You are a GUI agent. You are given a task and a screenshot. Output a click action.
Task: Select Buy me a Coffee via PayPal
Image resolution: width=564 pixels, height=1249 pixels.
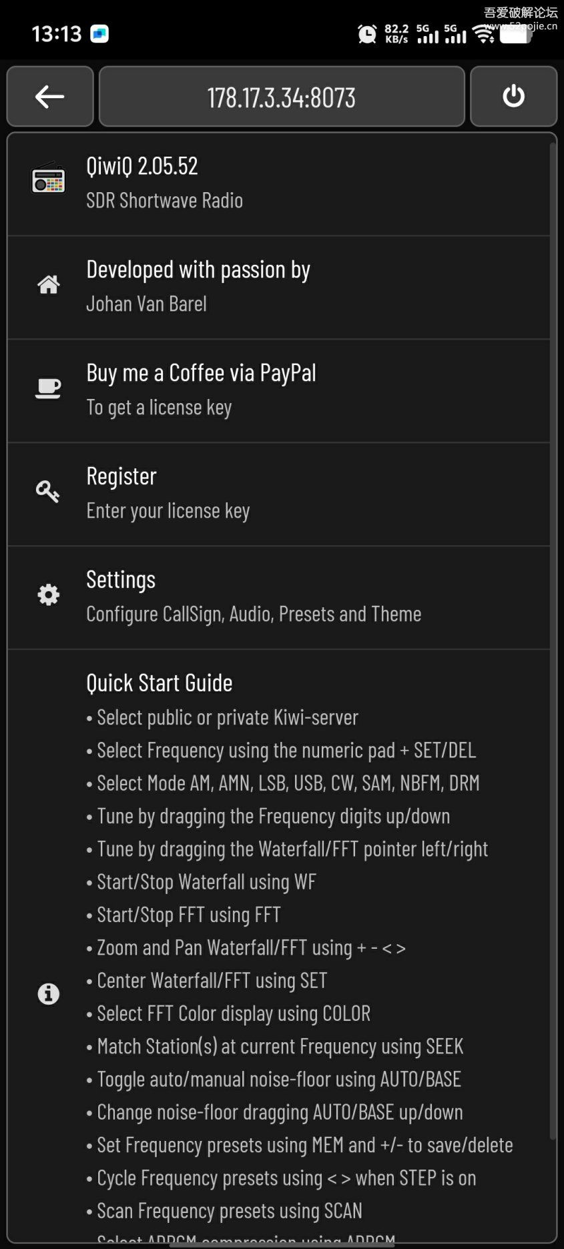click(201, 373)
